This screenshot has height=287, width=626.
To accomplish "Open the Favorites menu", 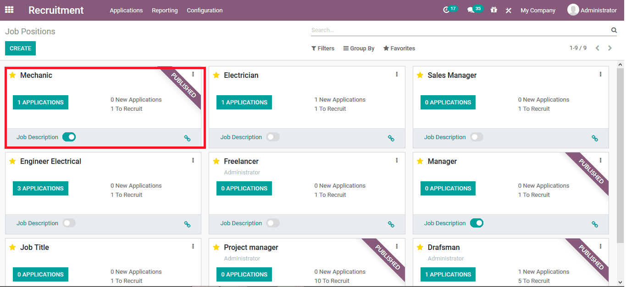I will (x=399, y=48).
